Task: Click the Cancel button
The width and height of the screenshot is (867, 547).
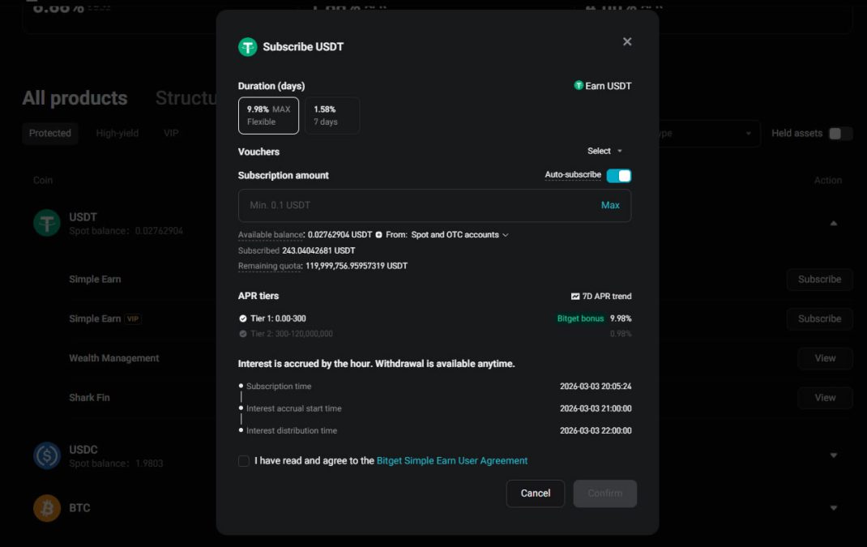Action: [536, 494]
